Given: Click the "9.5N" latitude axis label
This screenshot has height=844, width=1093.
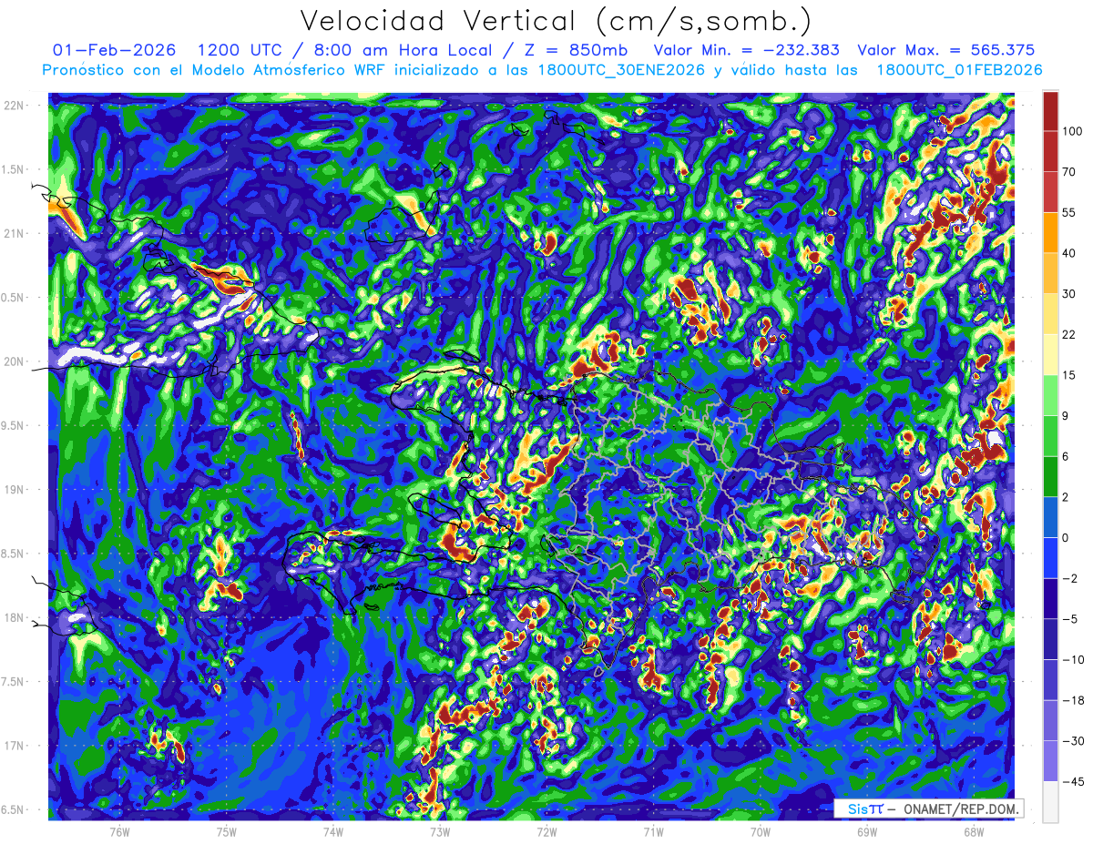Looking at the screenshot, I should point(13,425).
